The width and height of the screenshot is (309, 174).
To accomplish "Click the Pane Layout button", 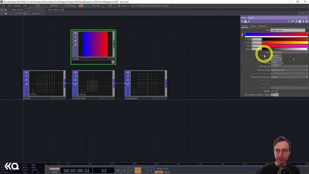I will [x=17, y=10].
